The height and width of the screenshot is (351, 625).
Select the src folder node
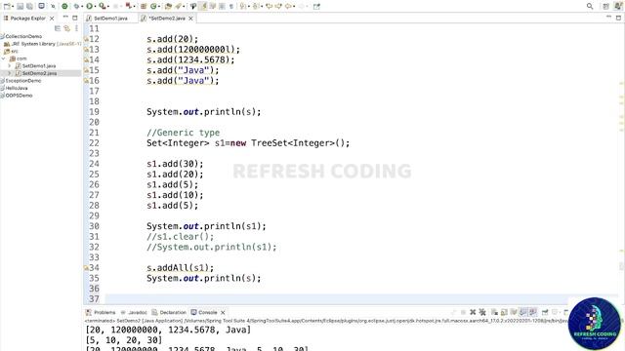11,51
